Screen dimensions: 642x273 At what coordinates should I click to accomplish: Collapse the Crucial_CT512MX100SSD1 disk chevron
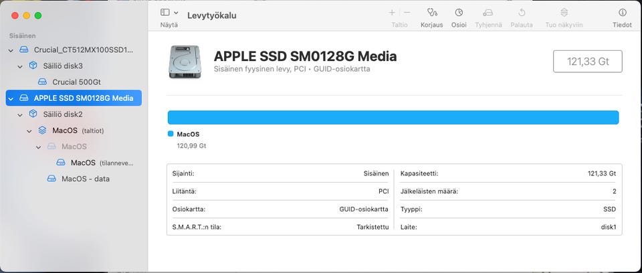(11, 50)
